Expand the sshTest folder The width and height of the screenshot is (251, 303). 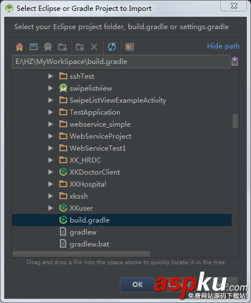click(x=51, y=76)
